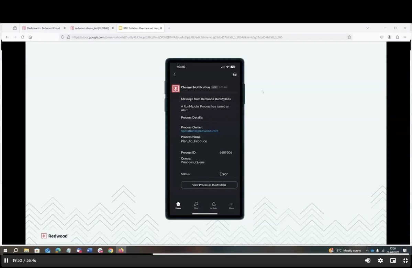This screenshot has height=268, width=412.
Task: Tap the phone back chevron
Action: pos(175,74)
